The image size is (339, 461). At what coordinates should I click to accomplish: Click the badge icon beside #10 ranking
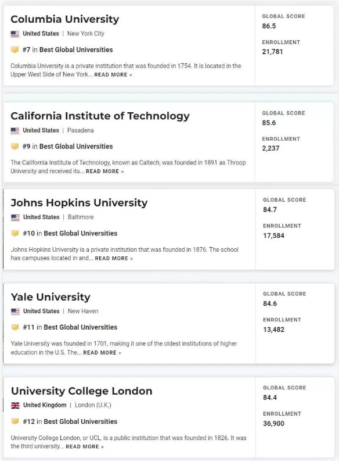pos(15,234)
